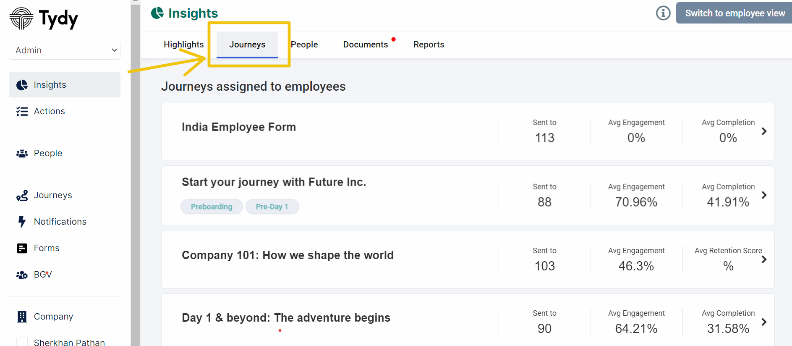This screenshot has width=792, height=346.
Task: Click the BGV sidebar icon
Action: (22, 275)
